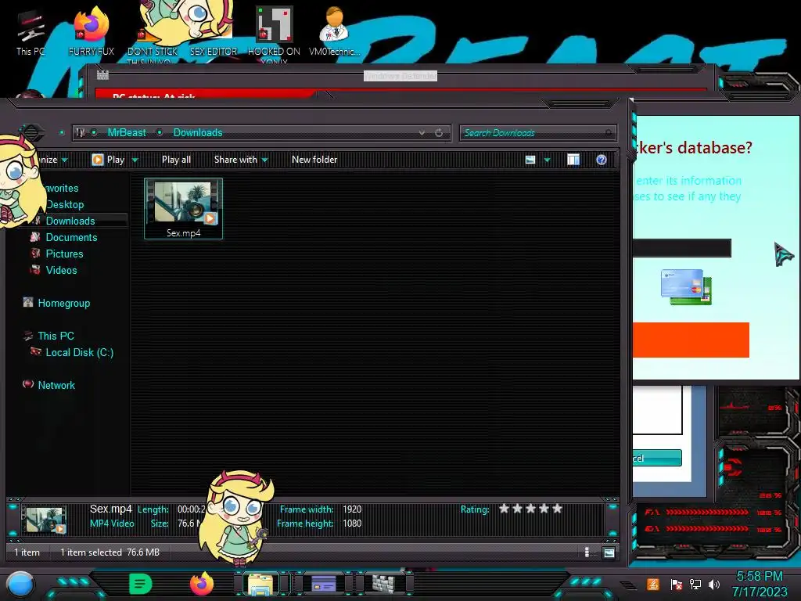Open Local Disk (C:) in the navigation pane
This screenshot has height=601, width=801.
pyautogui.click(x=79, y=352)
